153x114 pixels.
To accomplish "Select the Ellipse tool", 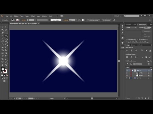I will coord(6,36).
